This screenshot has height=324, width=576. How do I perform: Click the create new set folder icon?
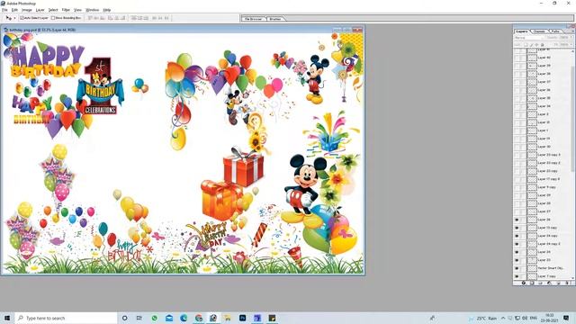coord(540,283)
